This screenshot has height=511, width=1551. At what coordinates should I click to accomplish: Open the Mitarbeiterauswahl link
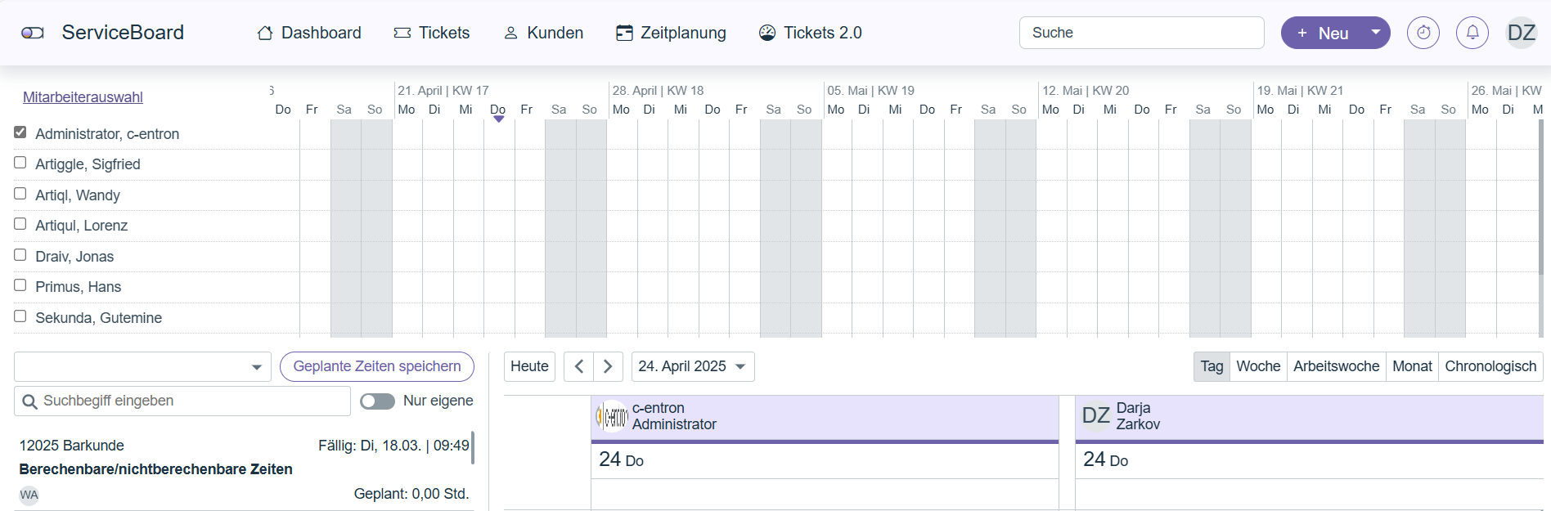coord(83,97)
